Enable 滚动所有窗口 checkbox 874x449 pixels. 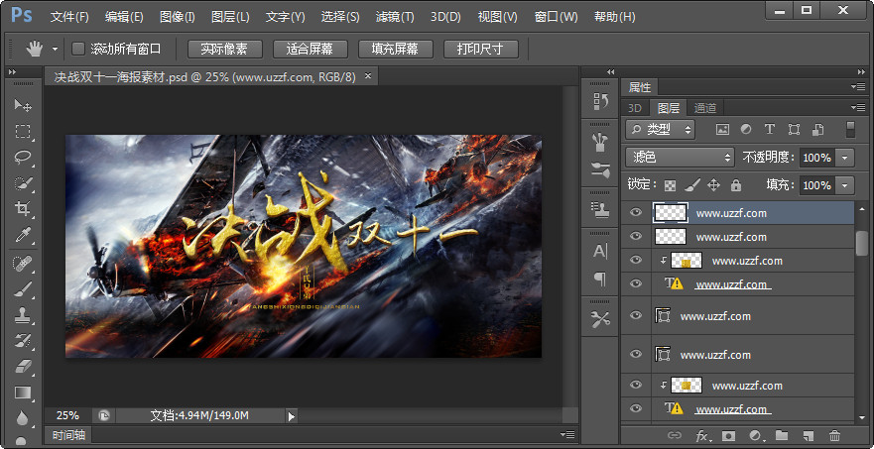78,49
